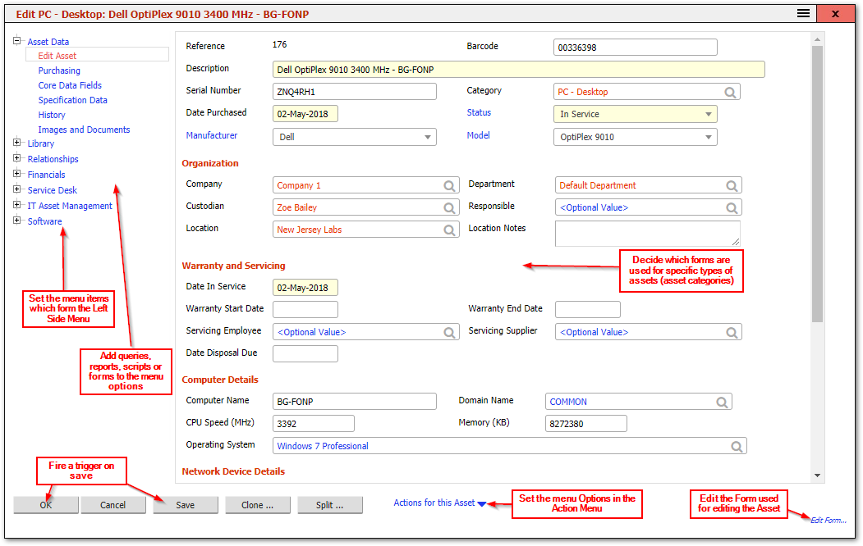Click the Company field magnifier icon

[x=449, y=186]
